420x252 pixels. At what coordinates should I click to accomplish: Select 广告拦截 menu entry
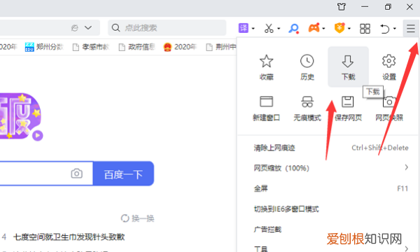328,229
